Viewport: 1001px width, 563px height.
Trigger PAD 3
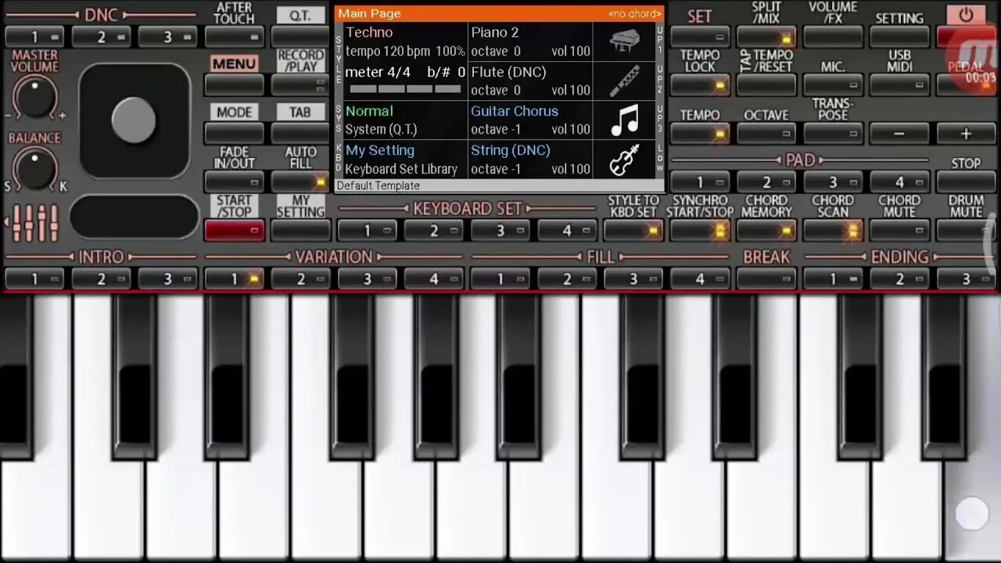pos(833,182)
